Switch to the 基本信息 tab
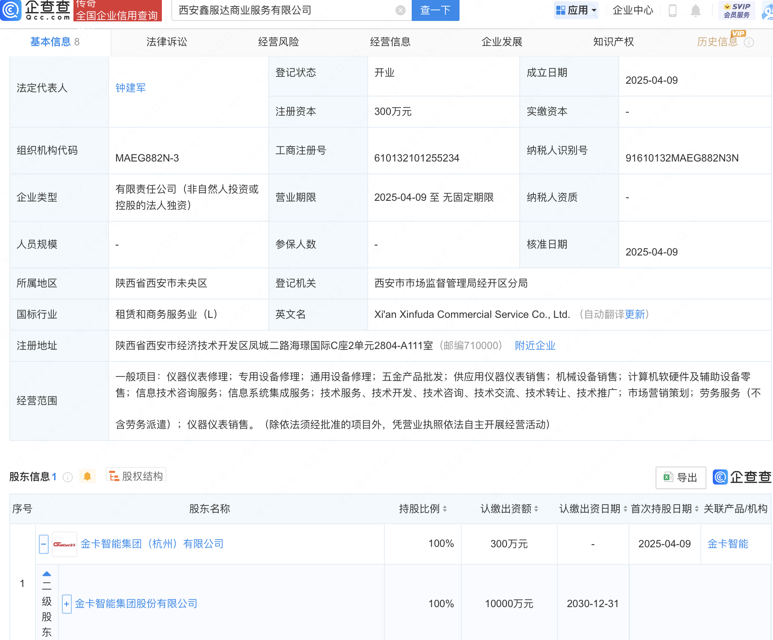 55,42
